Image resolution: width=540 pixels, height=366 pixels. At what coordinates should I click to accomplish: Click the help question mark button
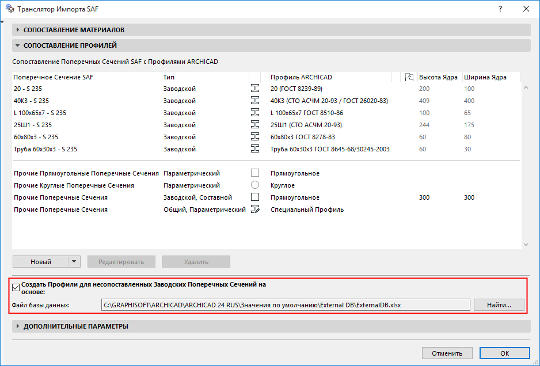point(500,9)
